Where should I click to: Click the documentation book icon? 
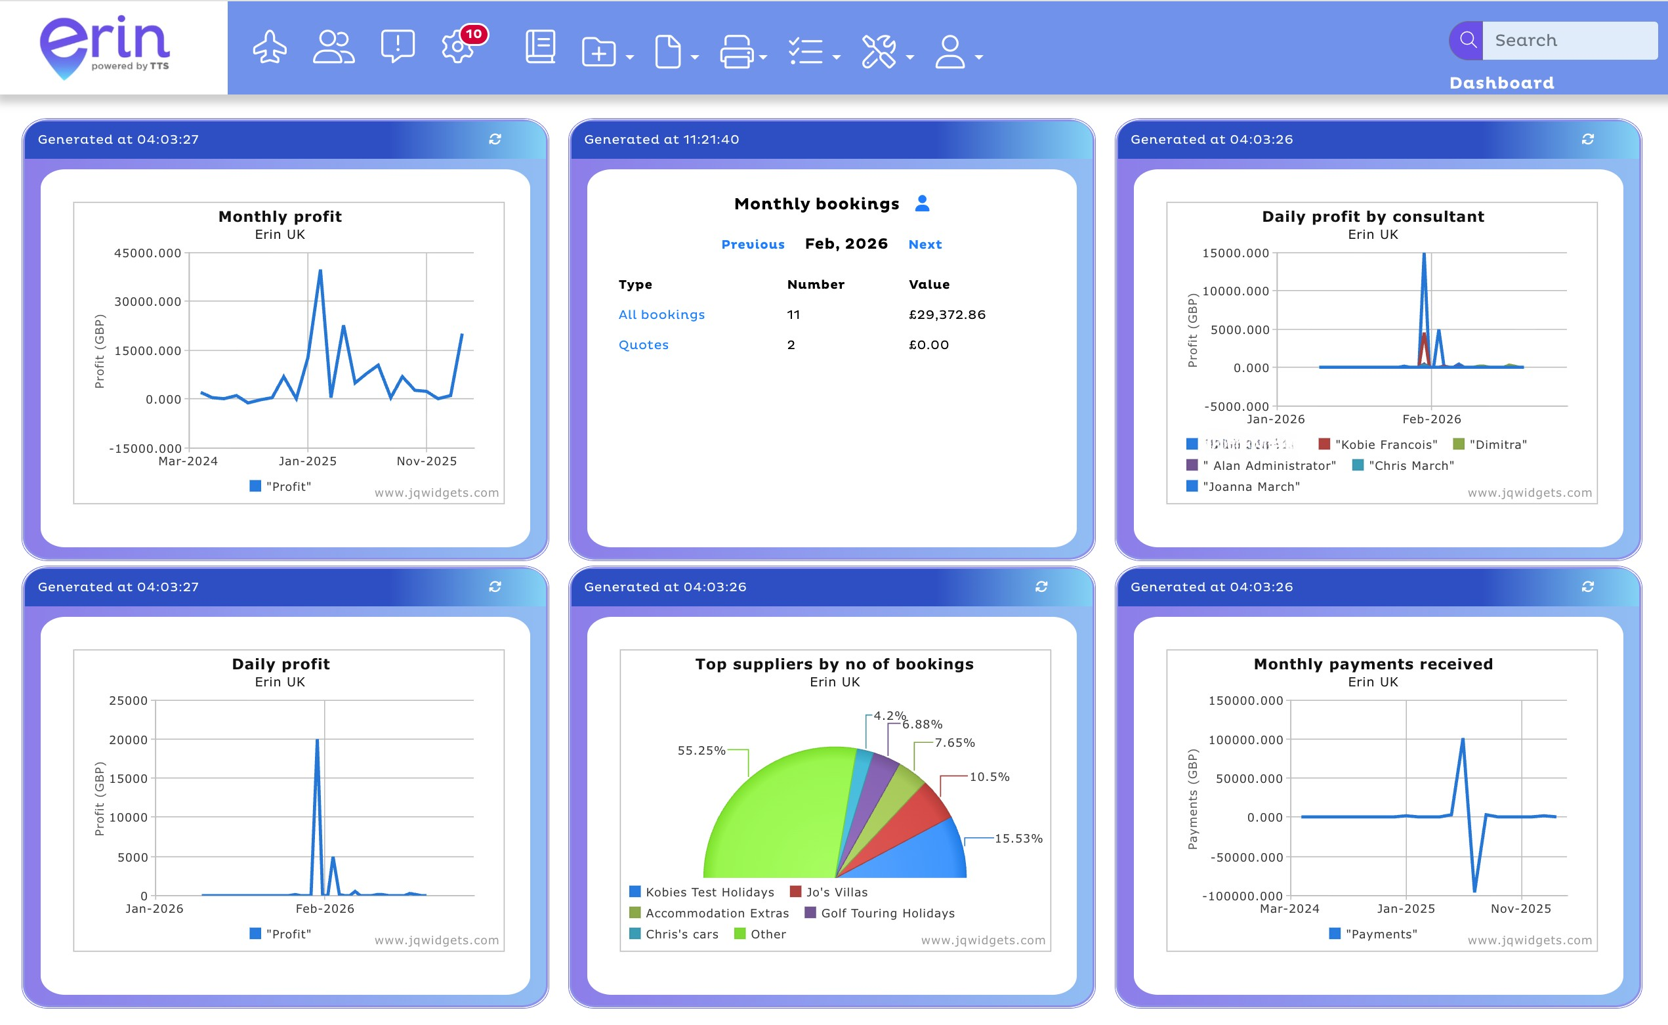[539, 47]
